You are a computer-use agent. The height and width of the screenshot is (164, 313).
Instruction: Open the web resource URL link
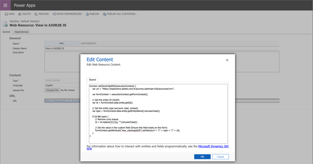(63, 101)
